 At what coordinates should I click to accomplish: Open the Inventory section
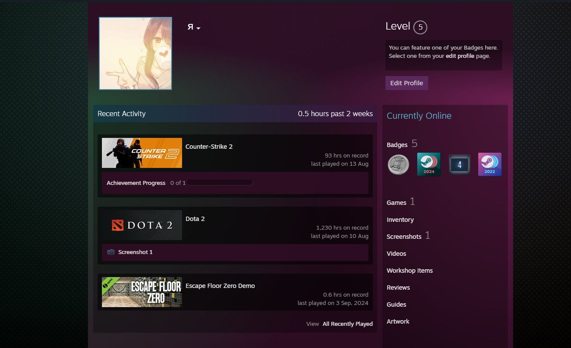click(x=400, y=220)
